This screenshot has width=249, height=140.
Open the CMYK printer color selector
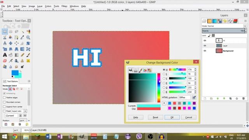136,70
